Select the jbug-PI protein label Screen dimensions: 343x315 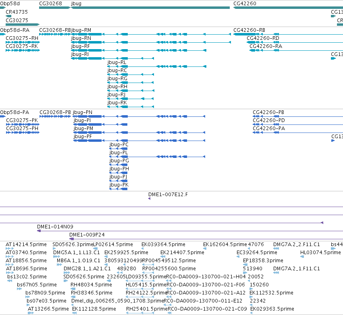(x=82, y=120)
